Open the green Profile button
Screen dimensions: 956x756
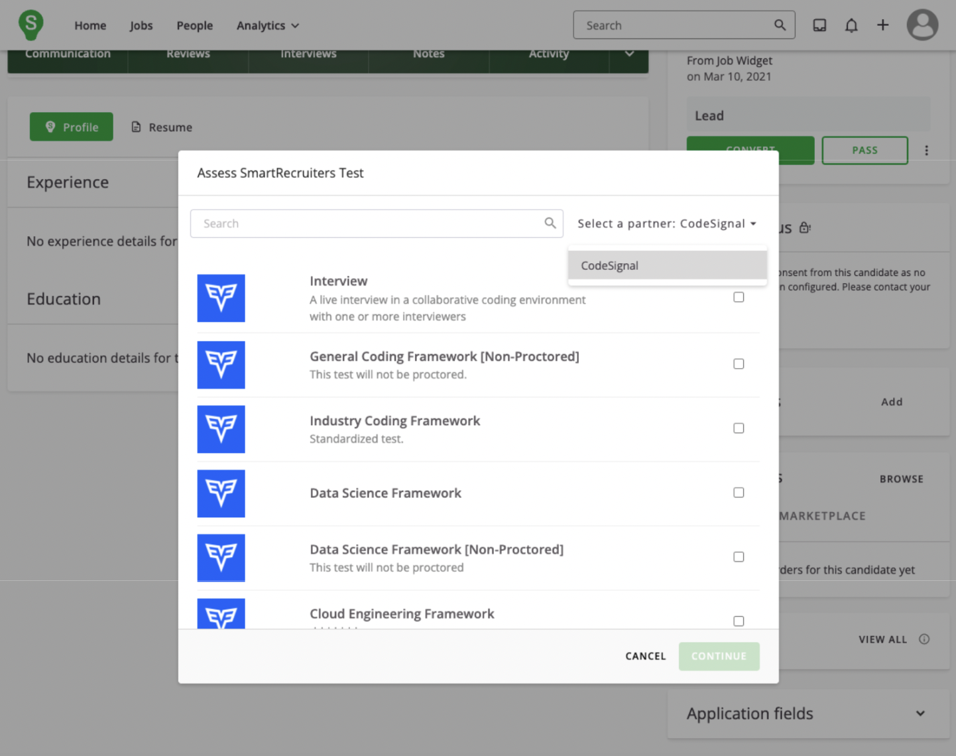click(72, 127)
